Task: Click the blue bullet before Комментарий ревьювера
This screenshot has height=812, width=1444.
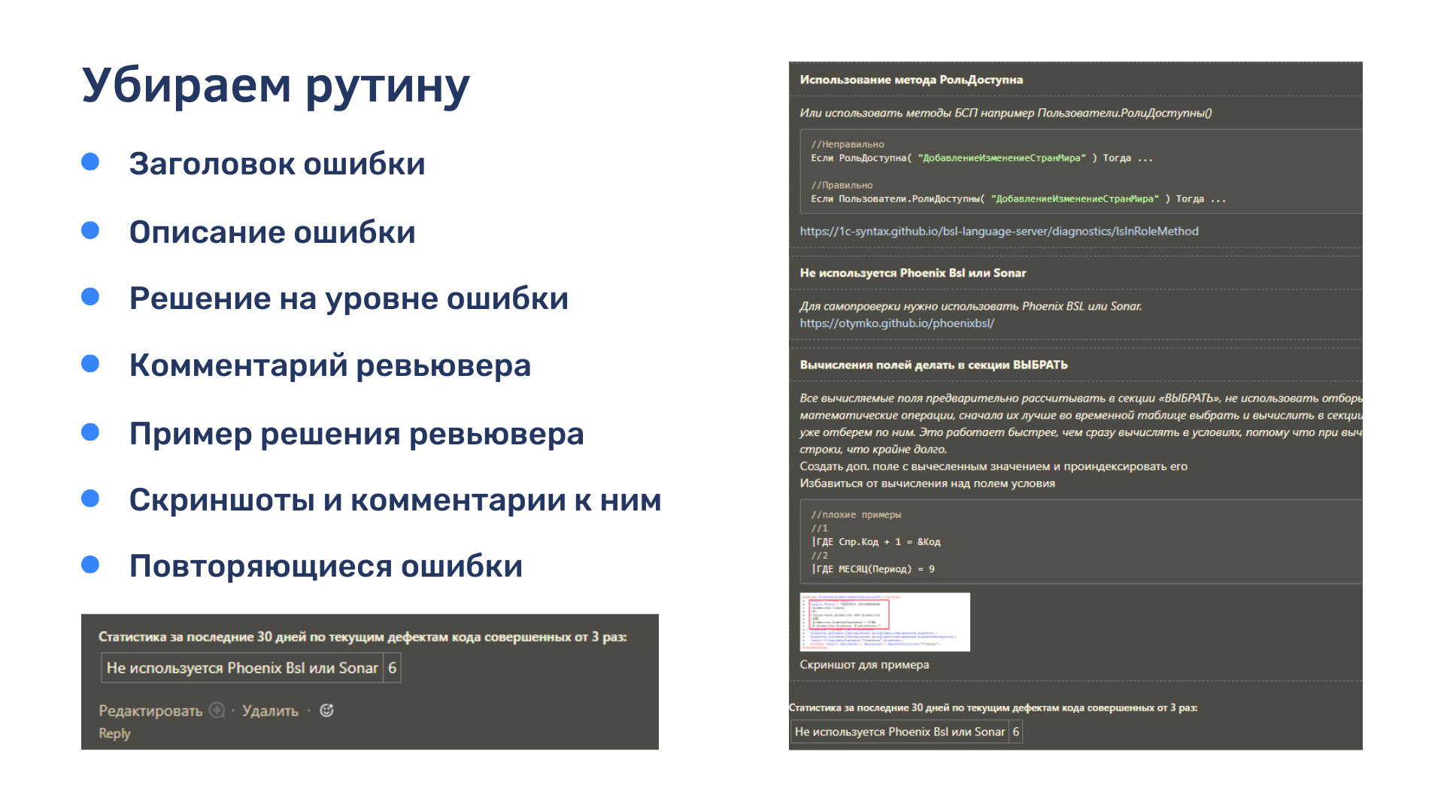Action: (90, 364)
